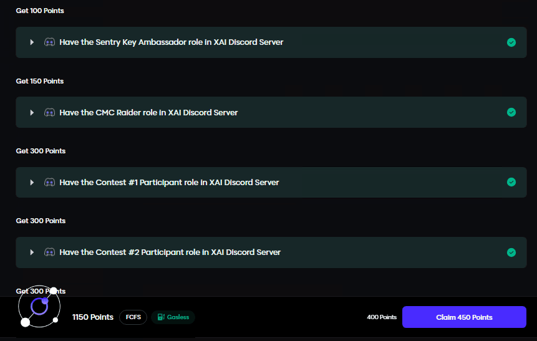537x341 pixels.
Task: Click Have the Contest #2 Participant role text
Action: 170,252
